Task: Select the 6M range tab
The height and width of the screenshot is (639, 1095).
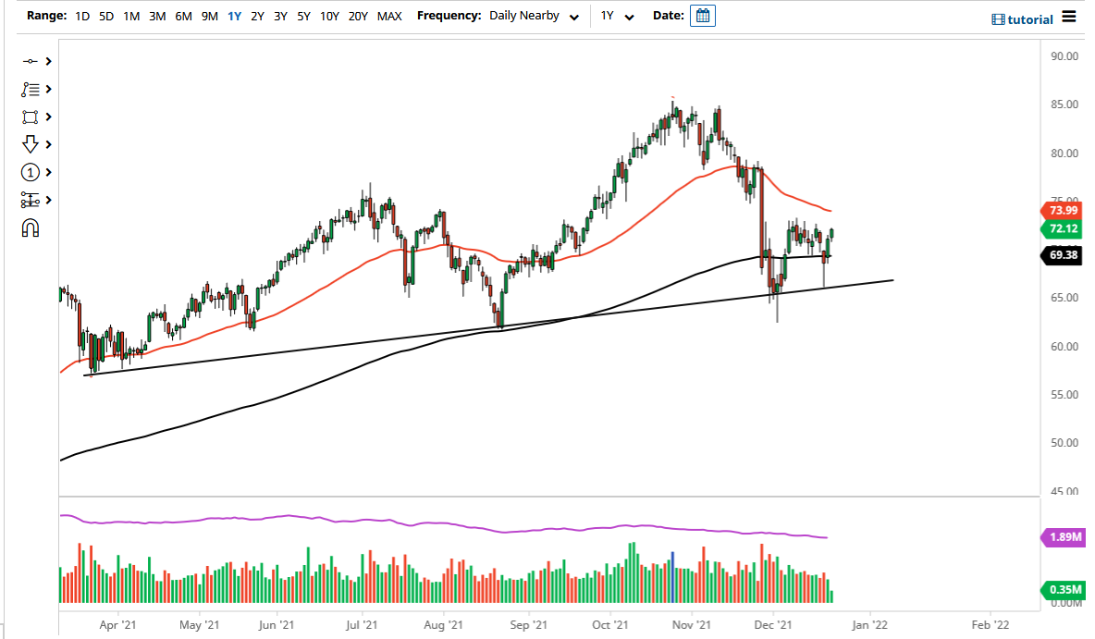Action: (181, 16)
